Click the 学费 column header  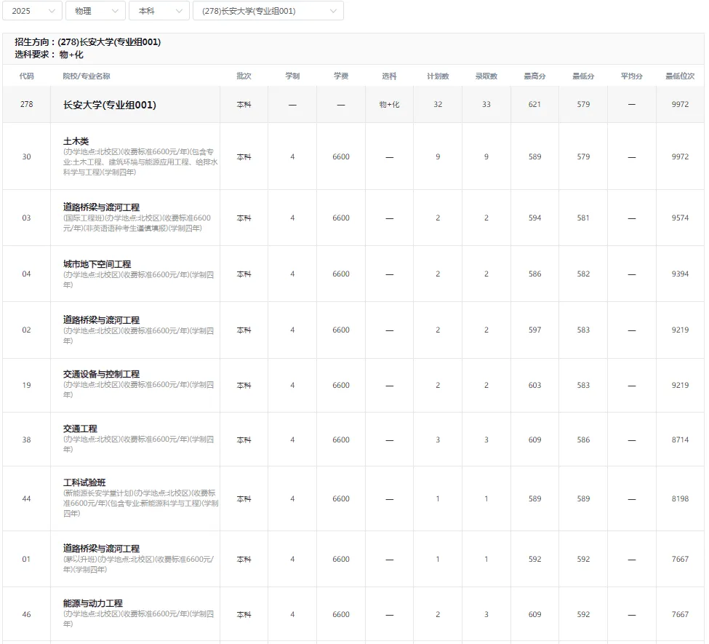click(341, 76)
